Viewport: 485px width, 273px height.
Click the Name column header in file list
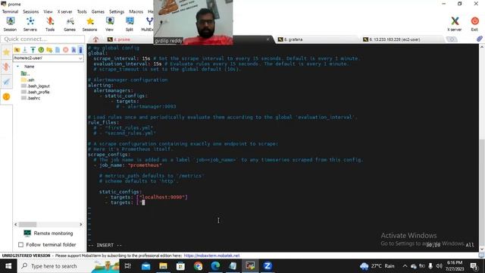30,67
